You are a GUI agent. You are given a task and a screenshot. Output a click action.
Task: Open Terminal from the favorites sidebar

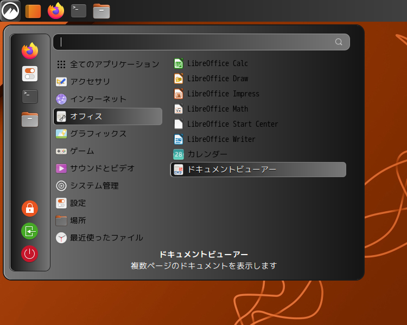coord(30,96)
